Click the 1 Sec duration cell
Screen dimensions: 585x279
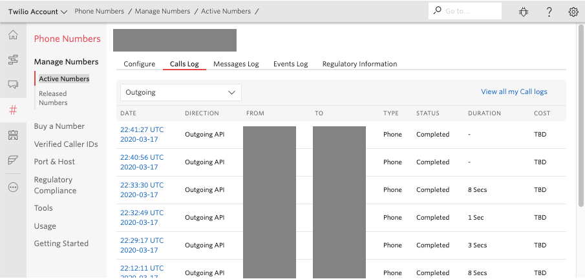(476, 217)
